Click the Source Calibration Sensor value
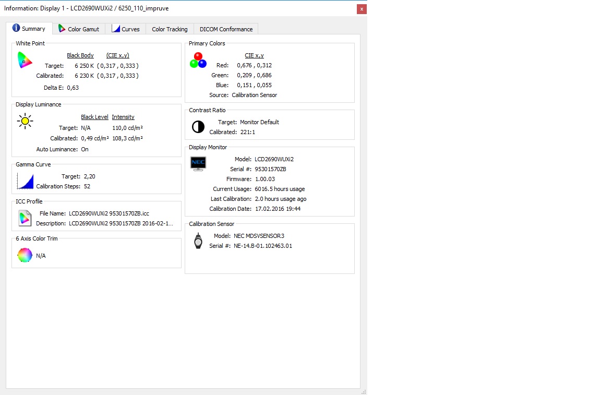Screen dimensions: 601x395 tap(255, 95)
